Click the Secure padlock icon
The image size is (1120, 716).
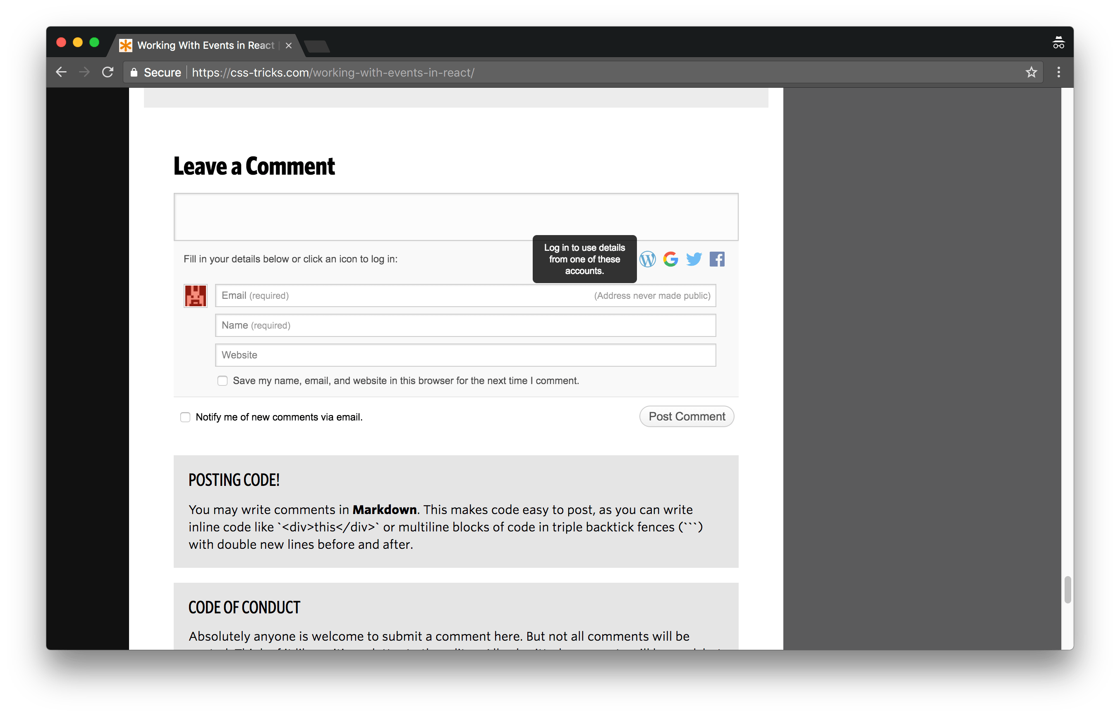point(134,72)
